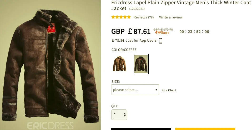
Task: Click the five-star rating icons
Action: [121, 17]
